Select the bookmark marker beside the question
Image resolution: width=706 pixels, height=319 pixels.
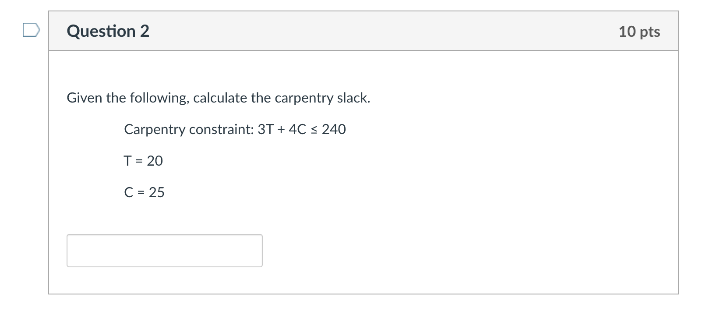pos(31,30)
